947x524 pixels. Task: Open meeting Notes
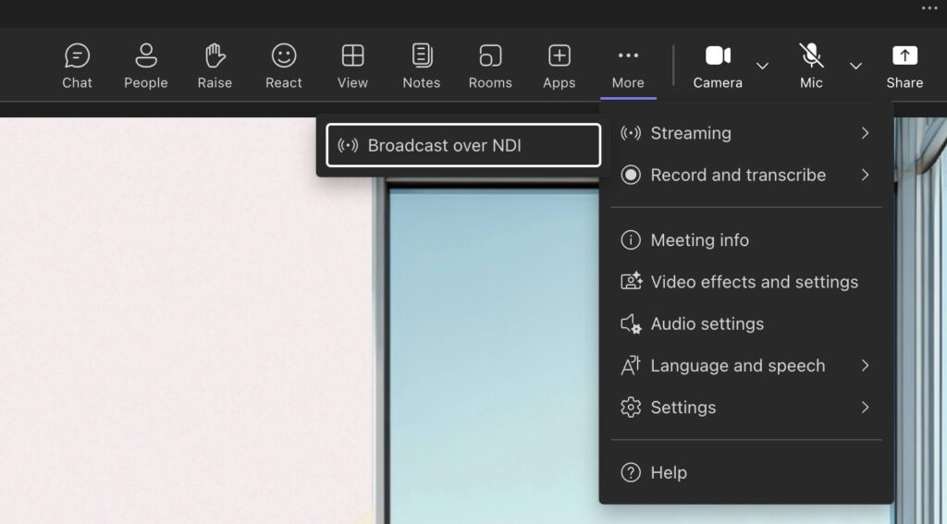(421, 66)
